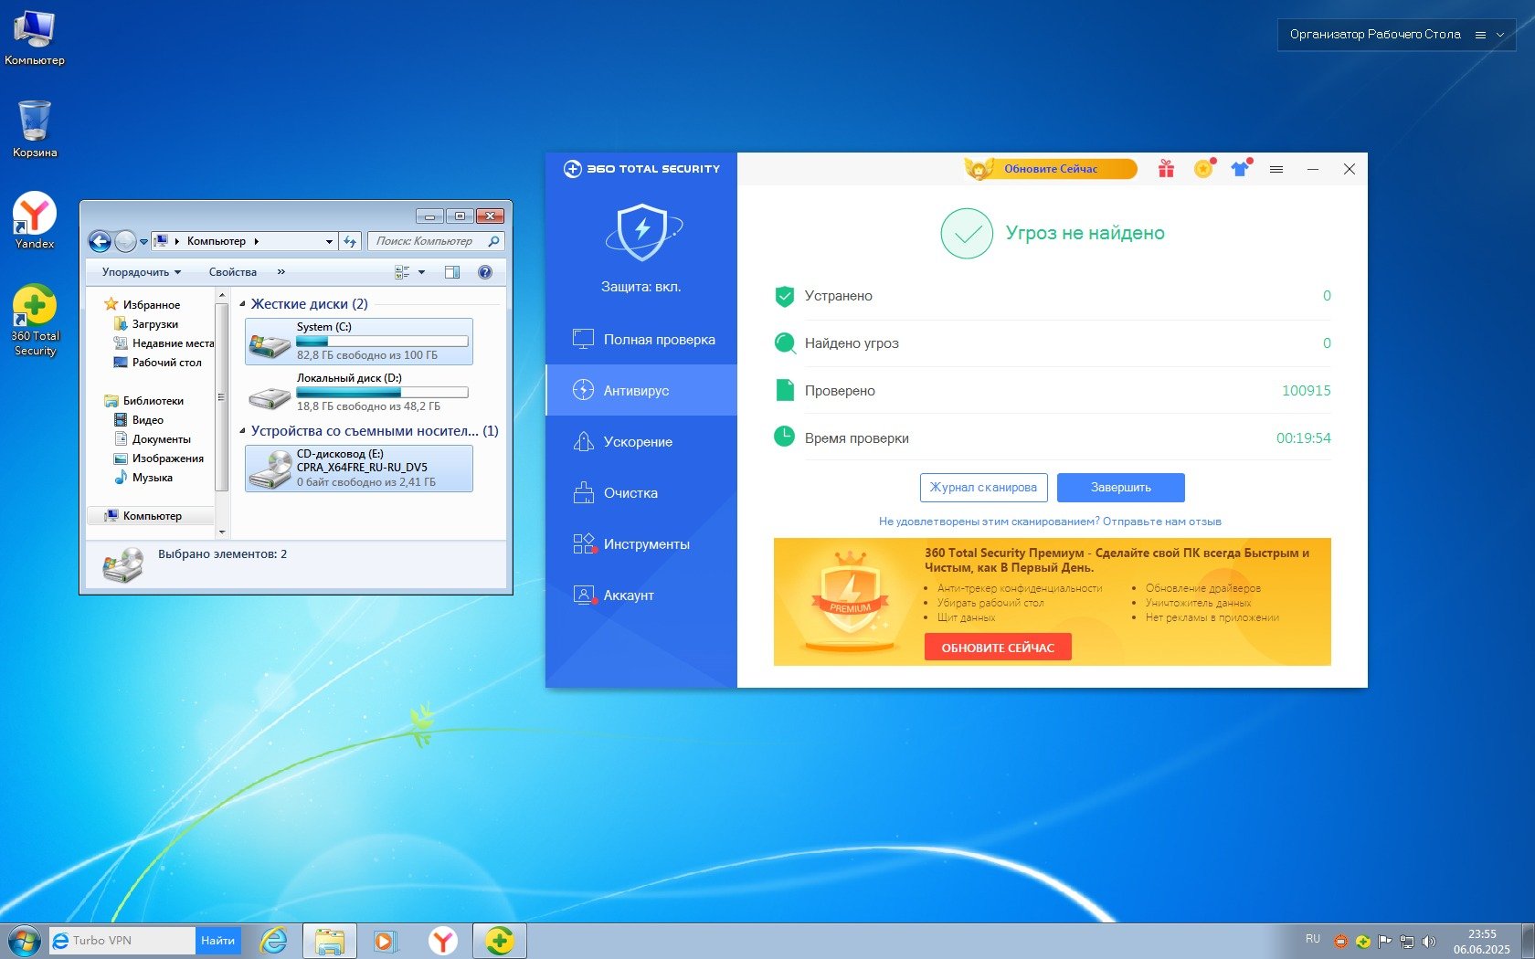Open Full Check (Полная проверка) section
Image resolution: width=1535 pixels, height=959 pixels.
(641, 340)
